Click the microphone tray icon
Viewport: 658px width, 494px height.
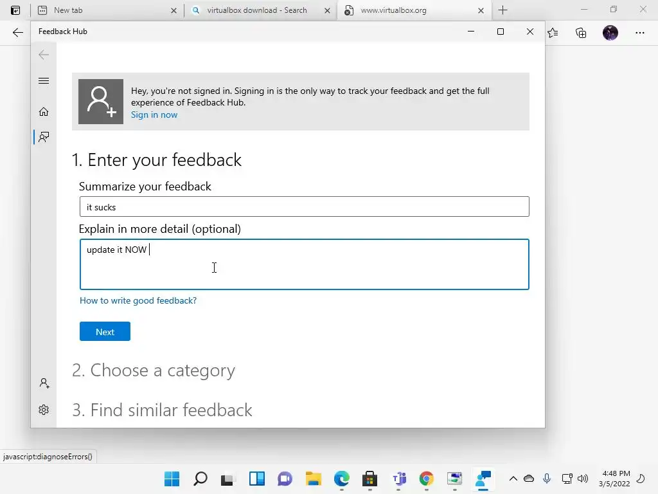(x=546, y=479)
